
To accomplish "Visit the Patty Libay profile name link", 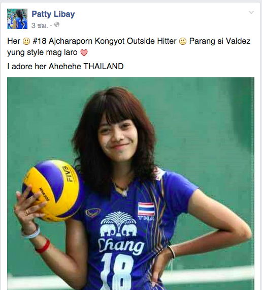I will point(53,14).
